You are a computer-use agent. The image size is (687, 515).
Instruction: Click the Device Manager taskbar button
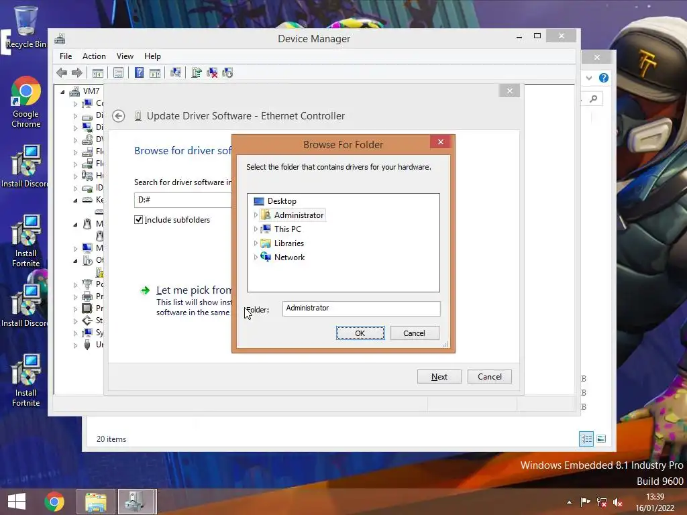coord(136,502)
